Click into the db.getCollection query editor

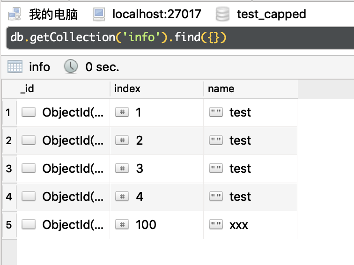click(x=180, y=38)
